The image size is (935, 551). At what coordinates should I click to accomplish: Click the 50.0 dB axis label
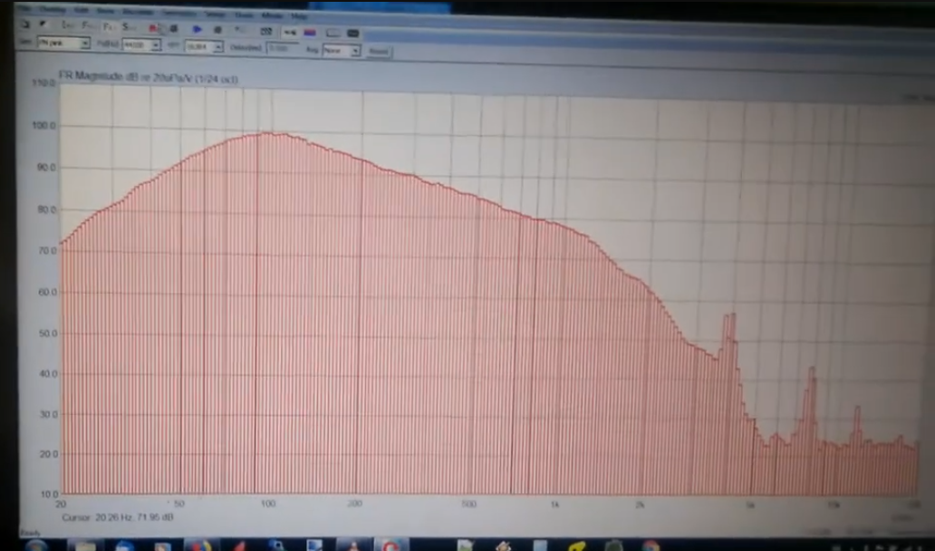point(46,333)
